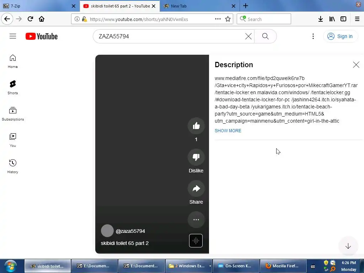Open the Windows Explorer taskbar group

[x=188, y=266]
